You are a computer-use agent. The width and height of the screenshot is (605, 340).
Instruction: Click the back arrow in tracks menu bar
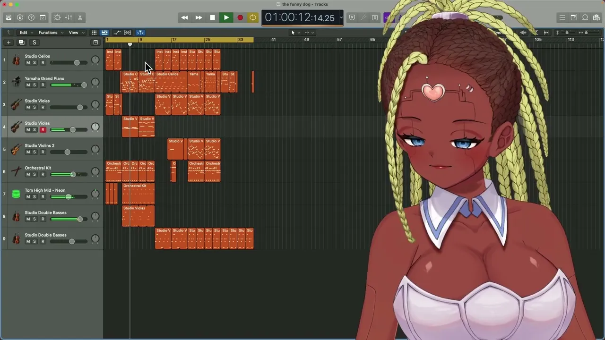pyautogui.click(x=9, y=33)
